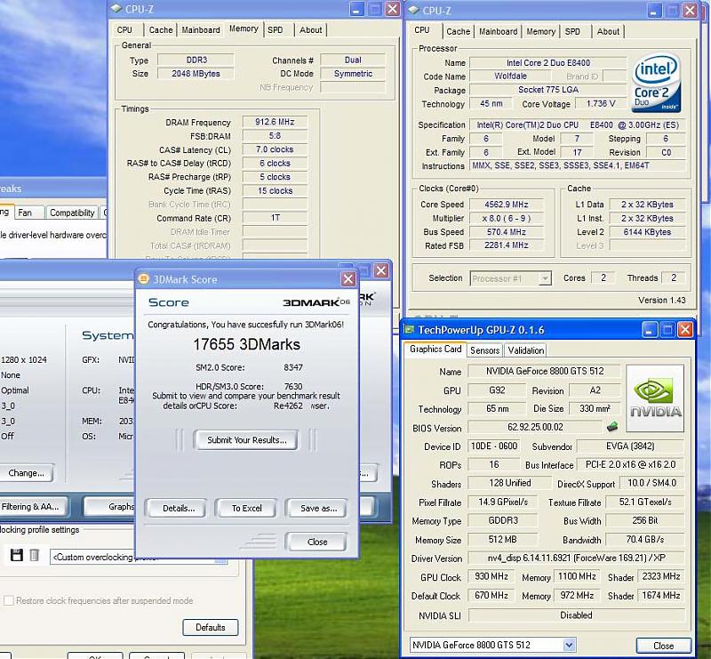Viewport: 711px width, 659px height.
Task: Save the BIOS using the green chip icon
Action: (x=612, y=427)
